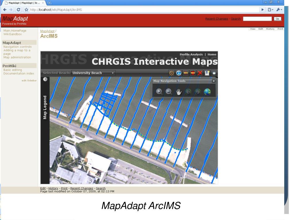This screenshot has width=294, height=220.
Task: Select the Pan hand tool
Action: [x=179, y=92]
